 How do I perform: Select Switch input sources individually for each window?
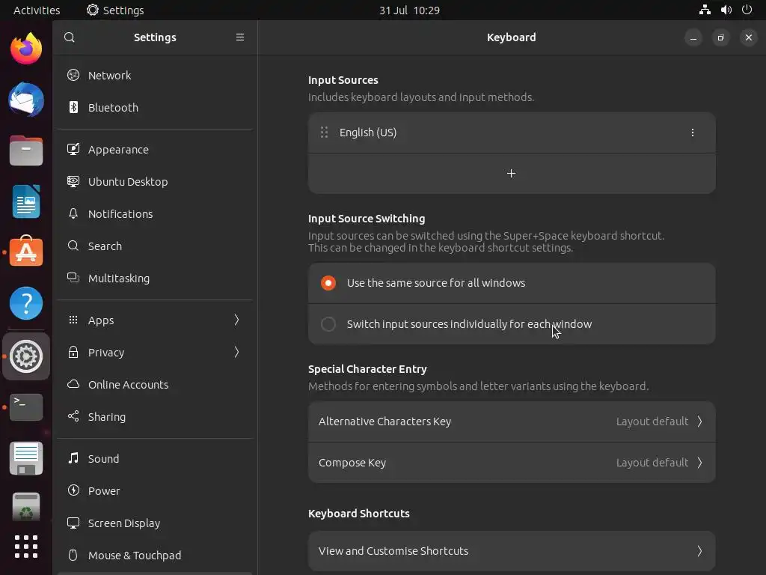328,324
